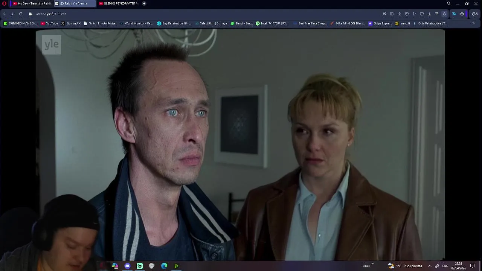482x271 pixels.
Task: Show hidden system tray icons
Action: click(430, 266)
